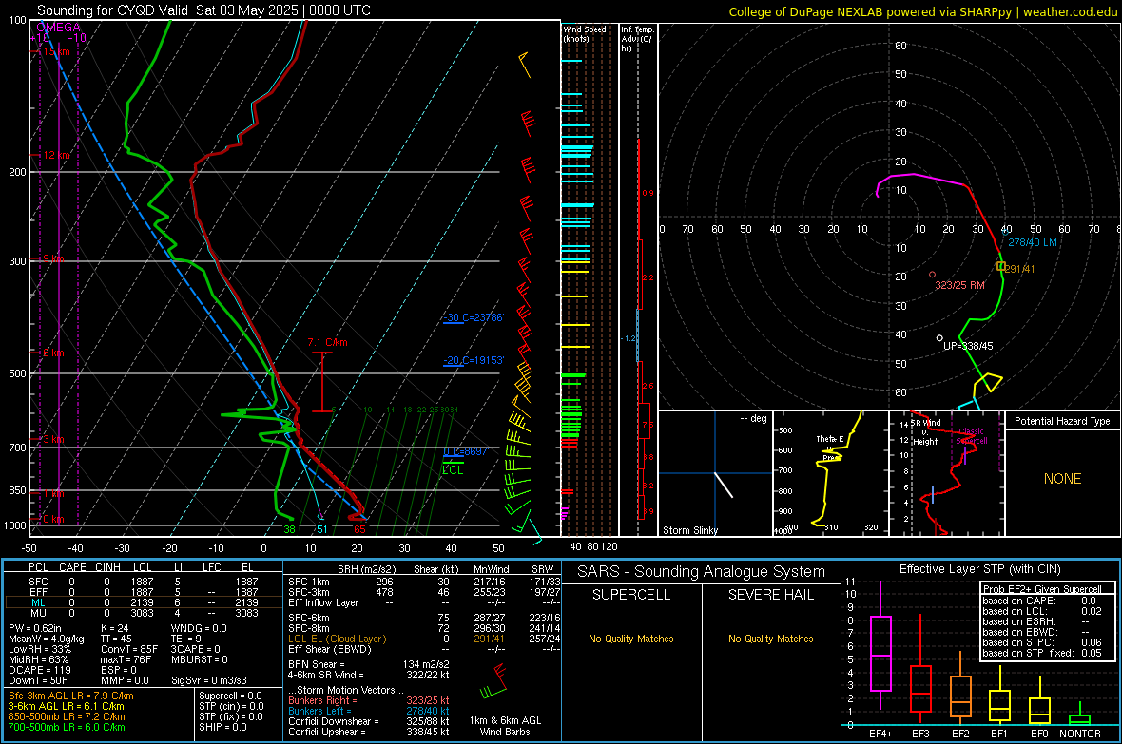Click the Bunkers right-mover circle marker on the hodograph
Viewport: 1122px width, 744px height.
pos(932,275)
